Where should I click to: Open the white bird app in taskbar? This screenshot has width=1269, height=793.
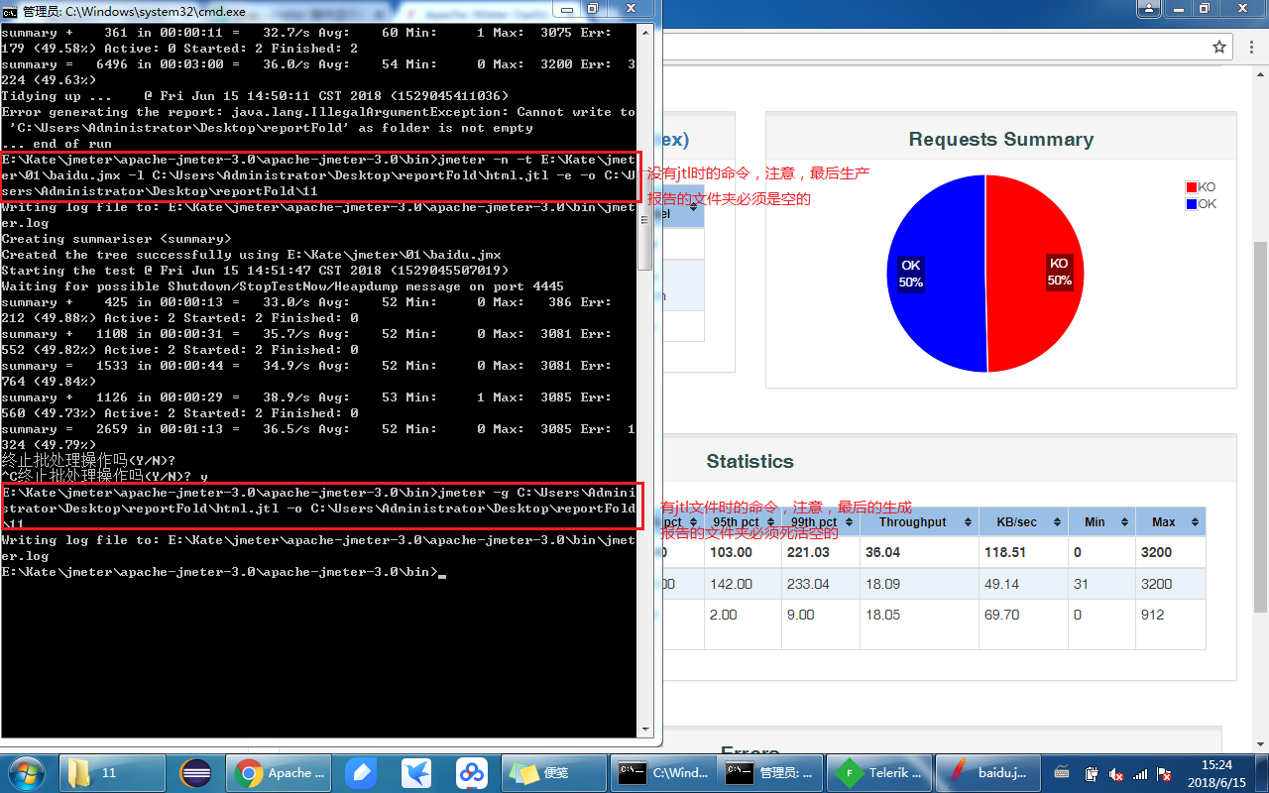point(417,772)
